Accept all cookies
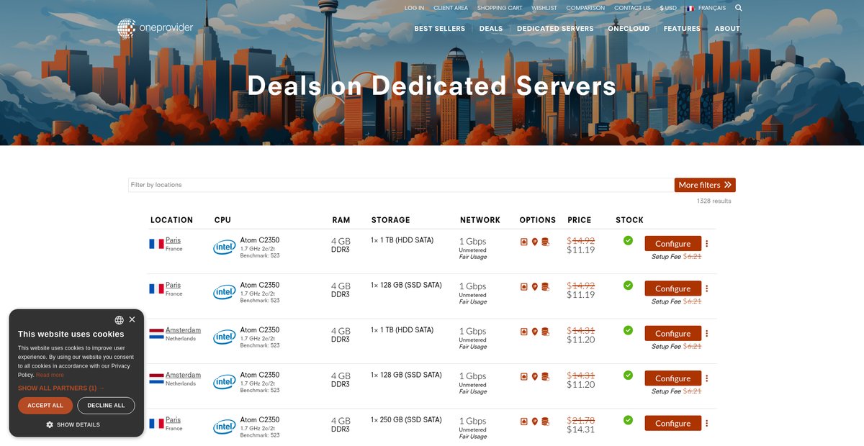This screenshot has width=864, height=446. coord(45,406)
